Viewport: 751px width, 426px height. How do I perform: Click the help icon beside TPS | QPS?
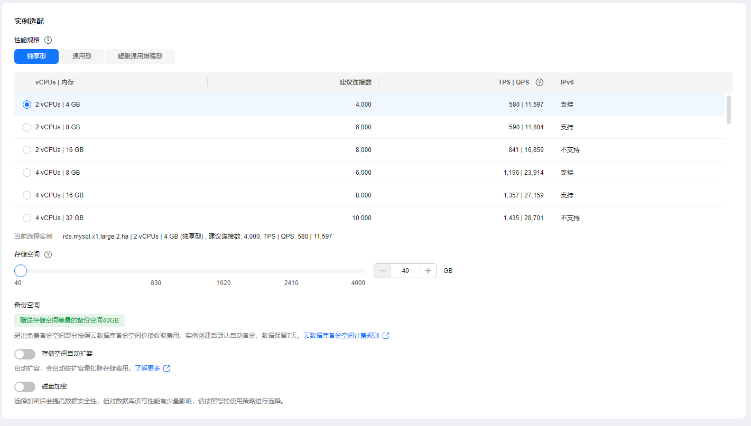tap(539, 82)
